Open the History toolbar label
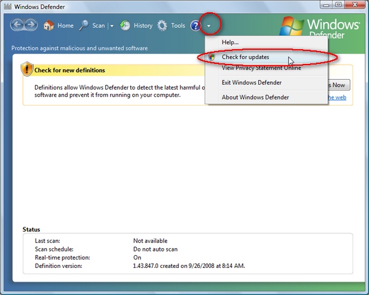This screenshot has width=369, height=295. pos(143,25)
